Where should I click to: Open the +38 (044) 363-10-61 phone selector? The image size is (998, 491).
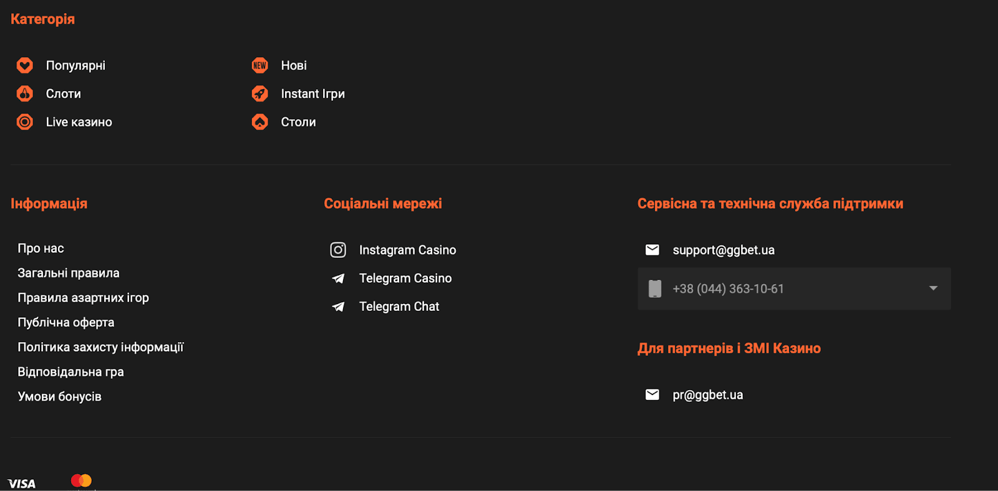point(728,289)
